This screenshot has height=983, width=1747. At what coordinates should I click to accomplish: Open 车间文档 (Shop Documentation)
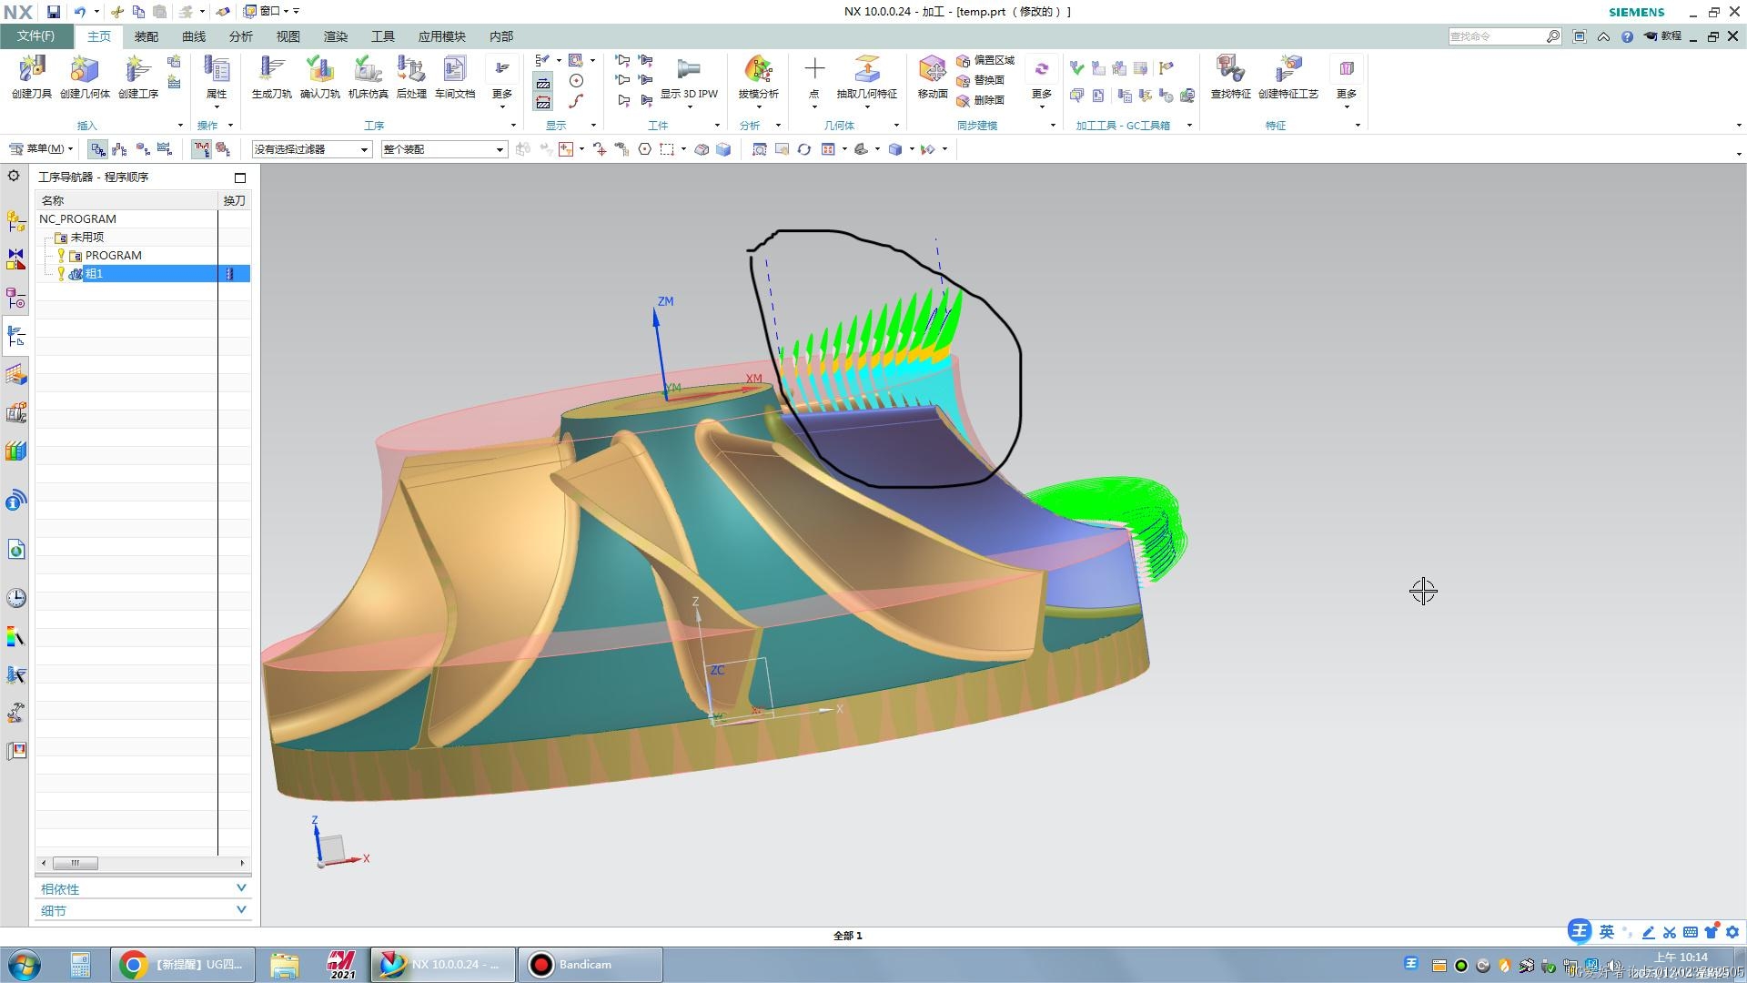coord(455,76)
